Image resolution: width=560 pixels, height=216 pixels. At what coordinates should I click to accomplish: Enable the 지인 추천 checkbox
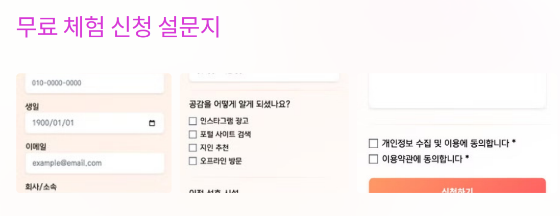click(193, 148)
